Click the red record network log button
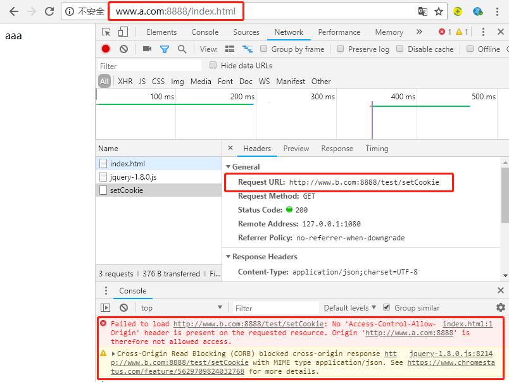 coord(106,49)
